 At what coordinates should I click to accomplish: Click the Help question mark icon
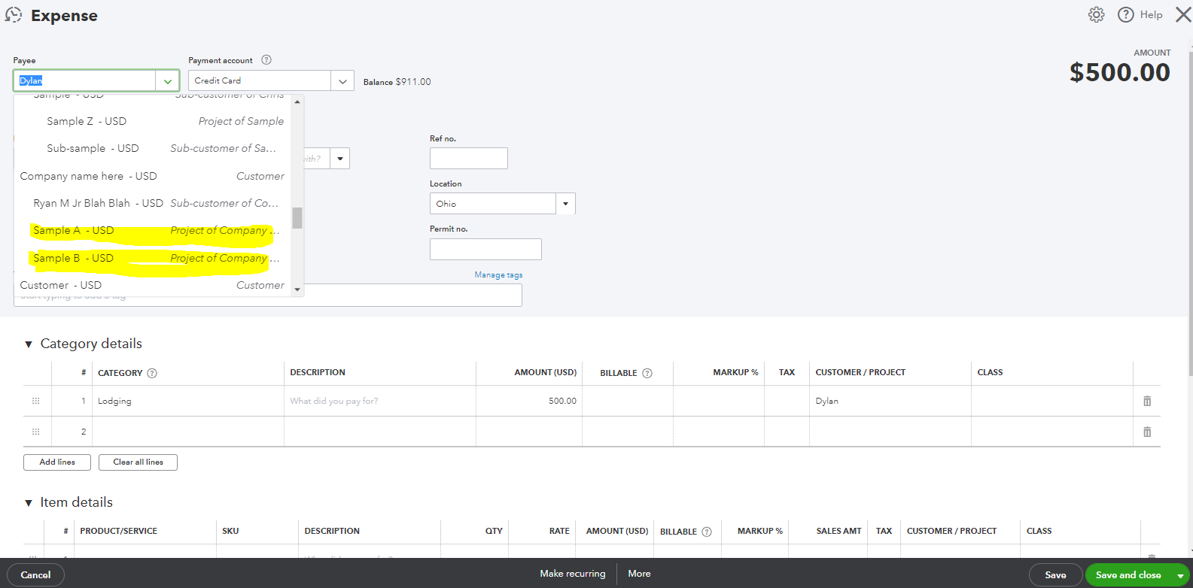(x=1125, y=15)
